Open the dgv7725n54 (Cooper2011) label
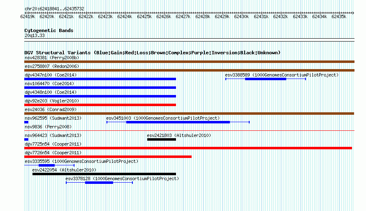The width and height of the screenshot is (366, 211). tap(53, 144)
